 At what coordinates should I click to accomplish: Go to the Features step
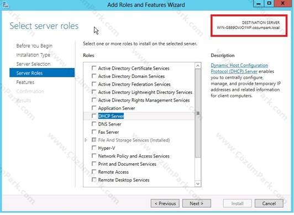pos(25,82)
